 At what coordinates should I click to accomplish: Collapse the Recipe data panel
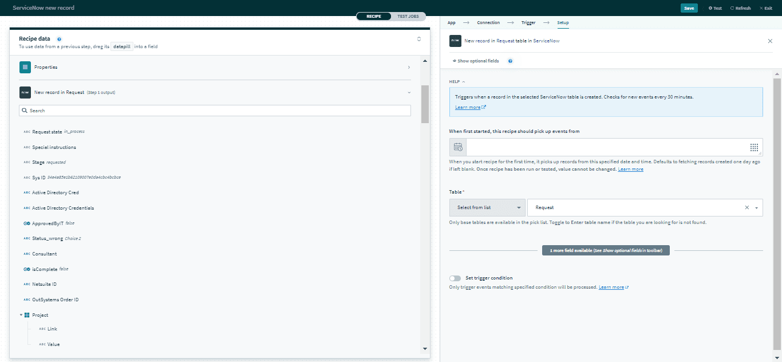[418, 39]
